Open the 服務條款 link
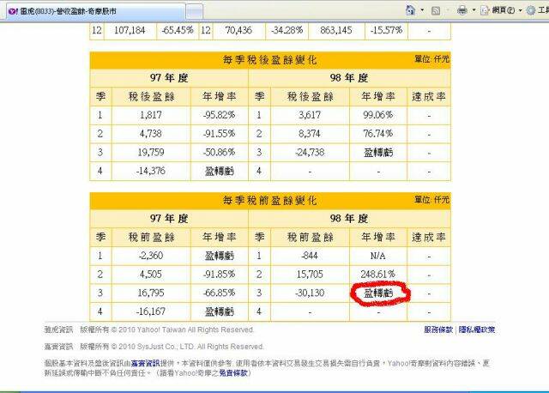 point(438,330)
